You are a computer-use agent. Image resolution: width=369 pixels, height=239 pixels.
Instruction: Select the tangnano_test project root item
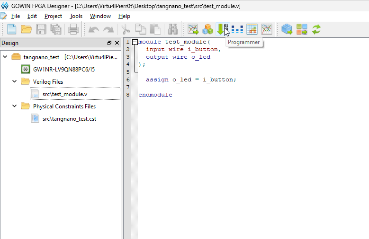point(71,57)
